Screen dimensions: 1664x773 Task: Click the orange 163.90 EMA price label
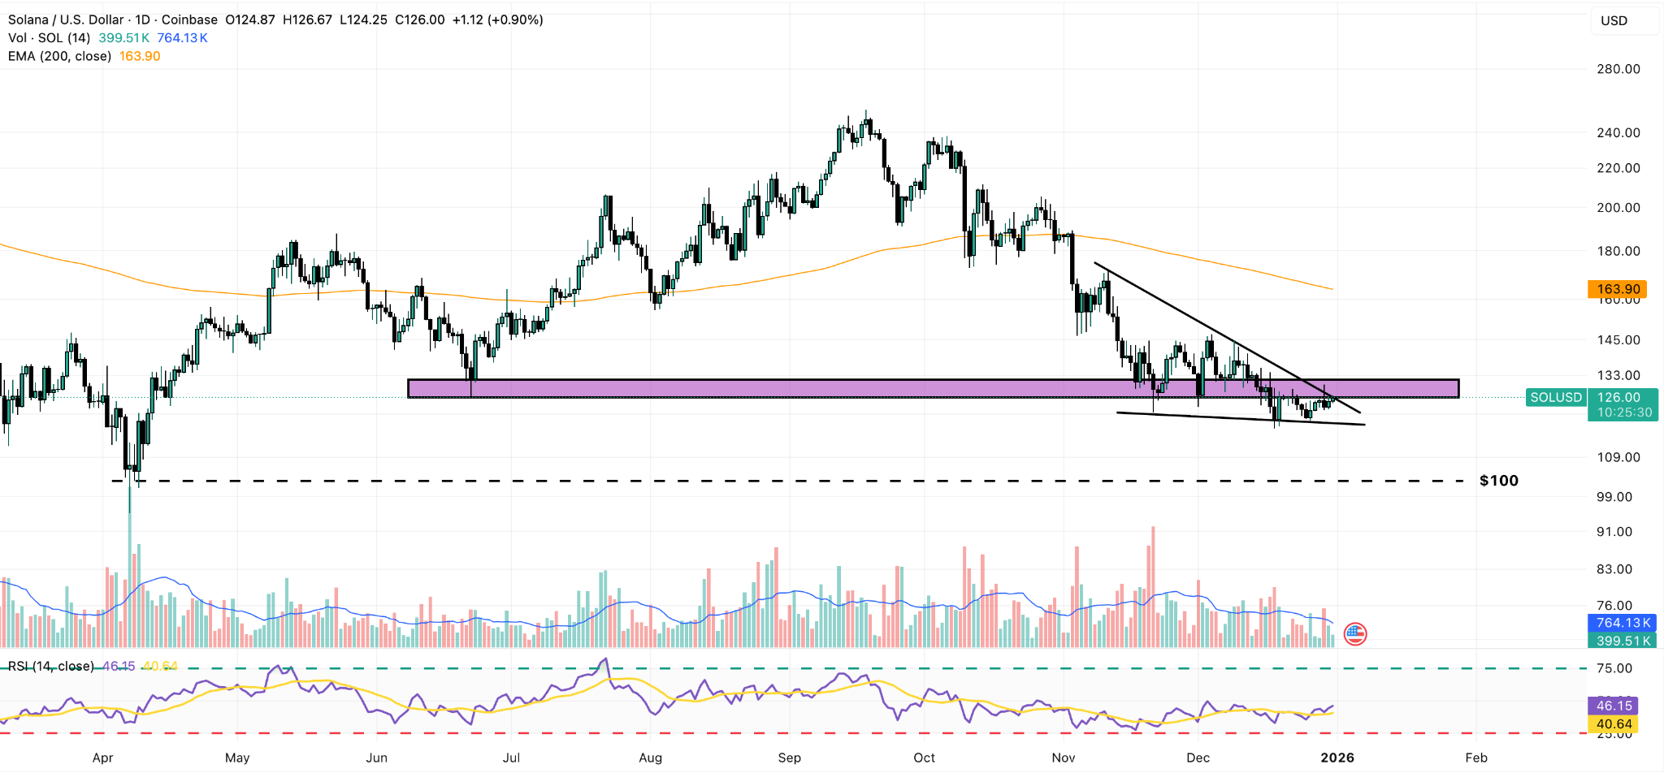pos(1617,289)
